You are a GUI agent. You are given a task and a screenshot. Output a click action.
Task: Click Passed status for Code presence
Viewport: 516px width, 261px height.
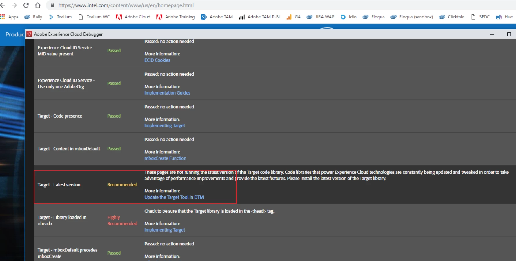[114, 116]
